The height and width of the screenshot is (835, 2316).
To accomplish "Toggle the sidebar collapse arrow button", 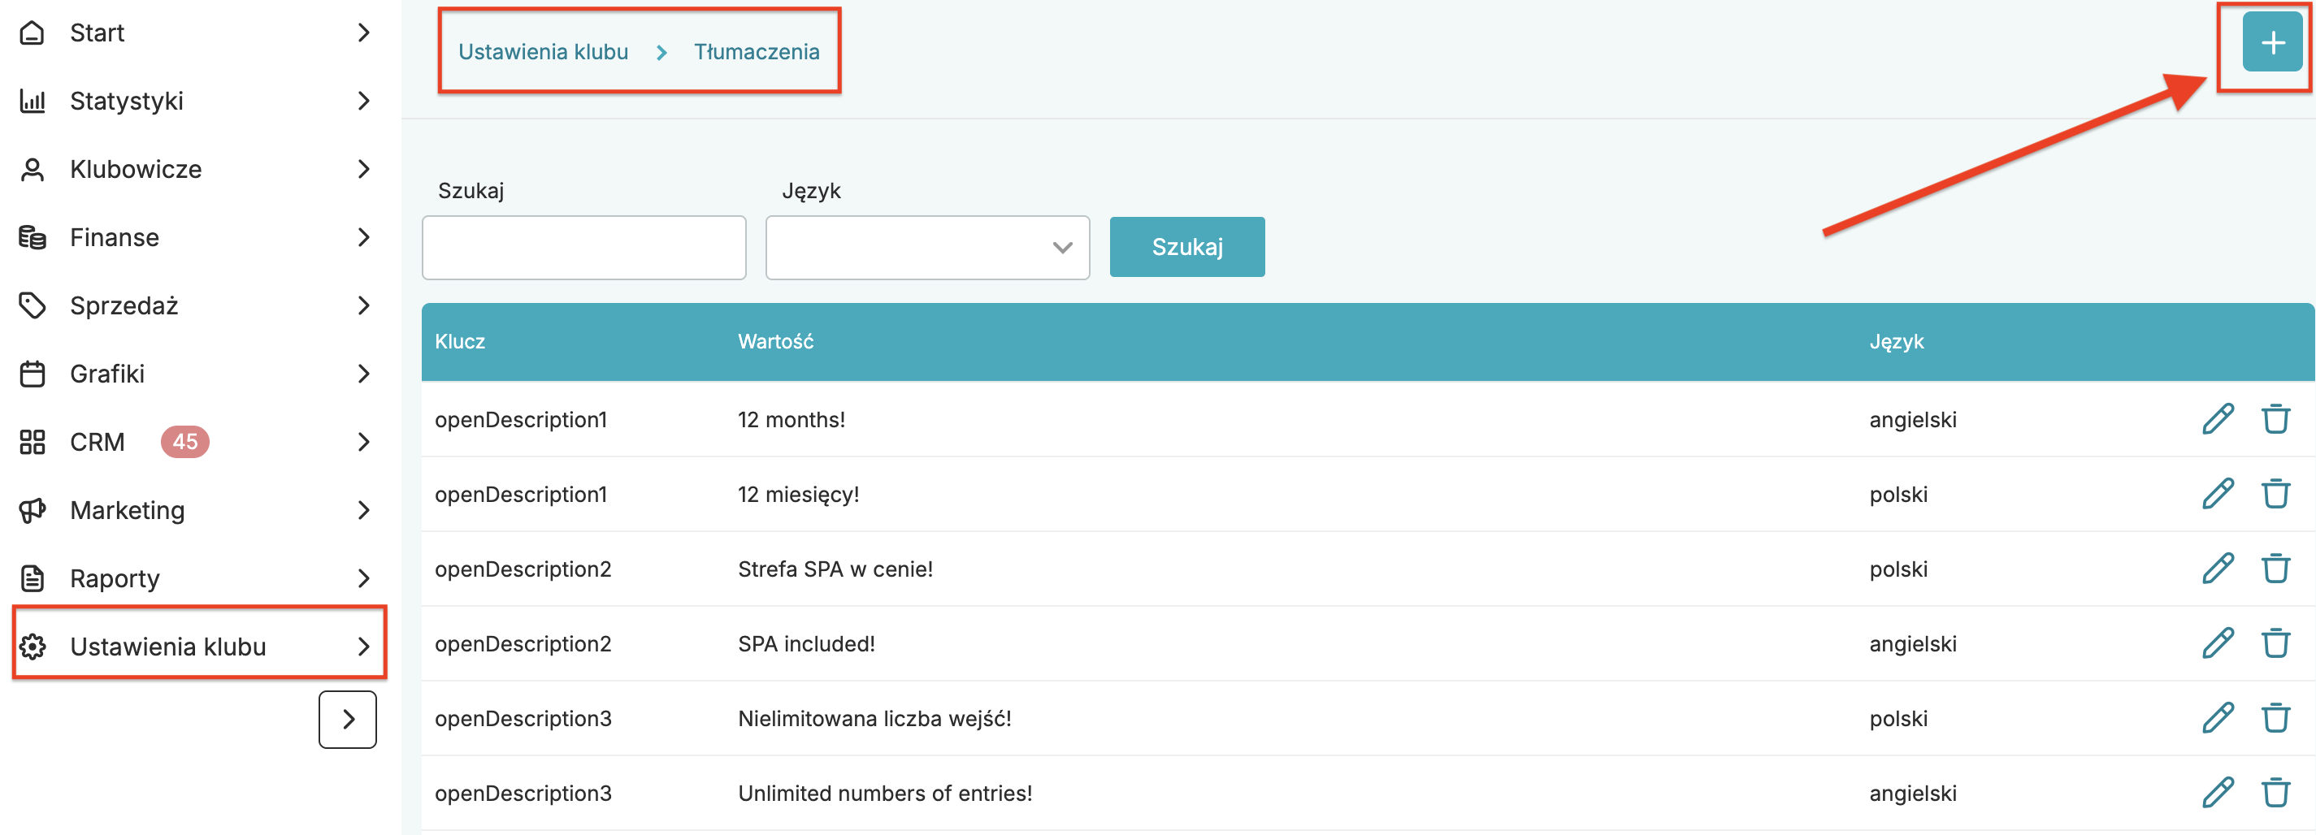I will pos(347,719).
